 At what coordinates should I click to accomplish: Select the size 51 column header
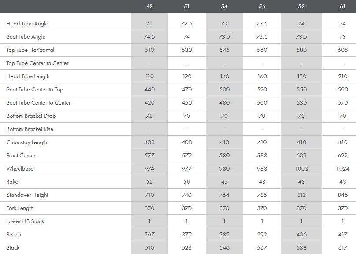187,7
